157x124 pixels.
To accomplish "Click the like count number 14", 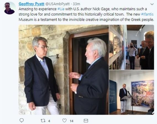I will click(x=71, y=121).
